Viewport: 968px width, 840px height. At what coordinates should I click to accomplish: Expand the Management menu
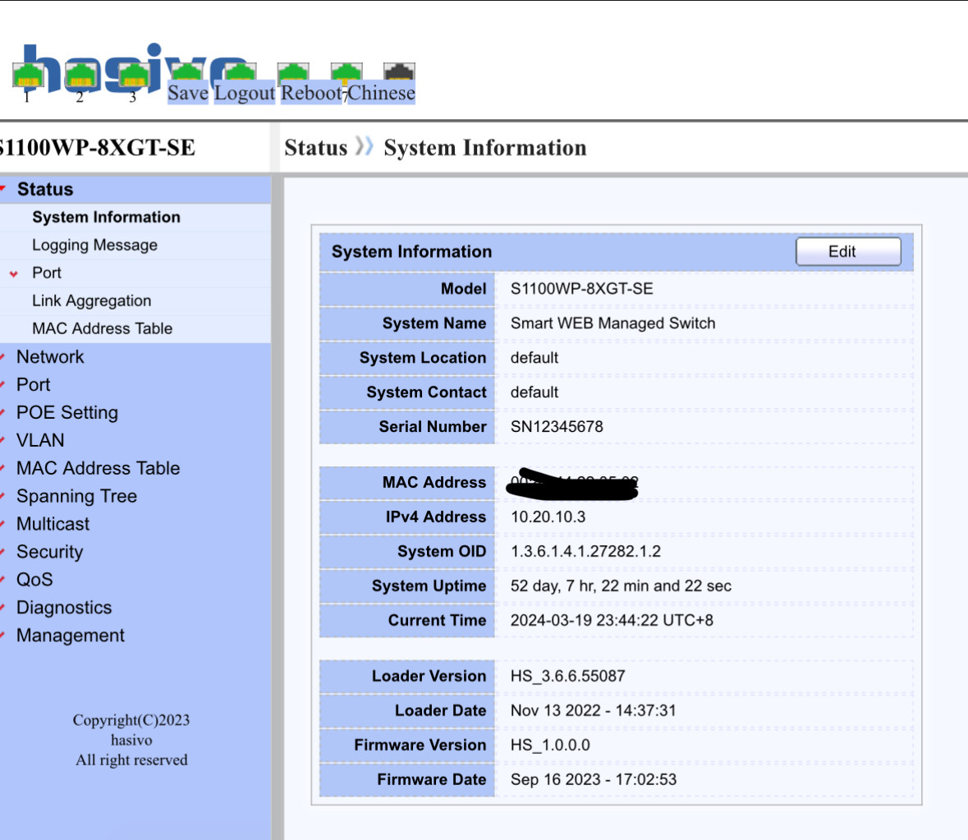coord(71,635)
